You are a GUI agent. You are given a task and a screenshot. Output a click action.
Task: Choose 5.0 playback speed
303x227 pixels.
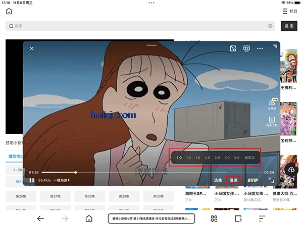coord(236,158)
